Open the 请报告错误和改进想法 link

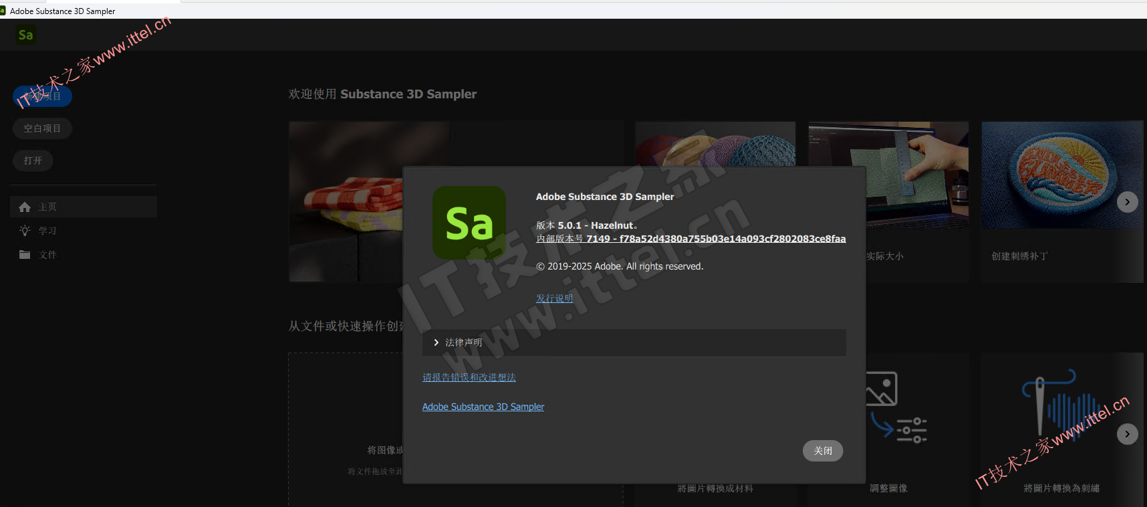click(469, 377)
